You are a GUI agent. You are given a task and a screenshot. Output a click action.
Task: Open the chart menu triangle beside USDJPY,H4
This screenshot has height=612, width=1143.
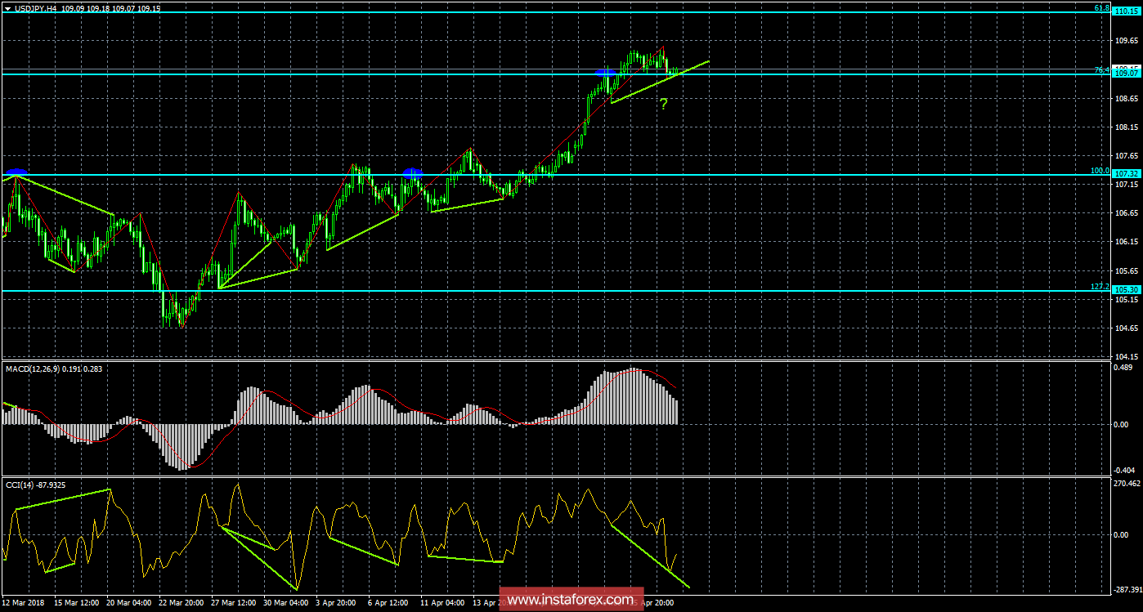click(7, 7)
